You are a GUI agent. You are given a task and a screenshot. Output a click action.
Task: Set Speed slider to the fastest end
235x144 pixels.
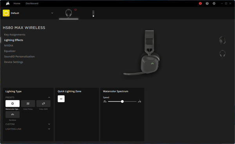point(136,101)
